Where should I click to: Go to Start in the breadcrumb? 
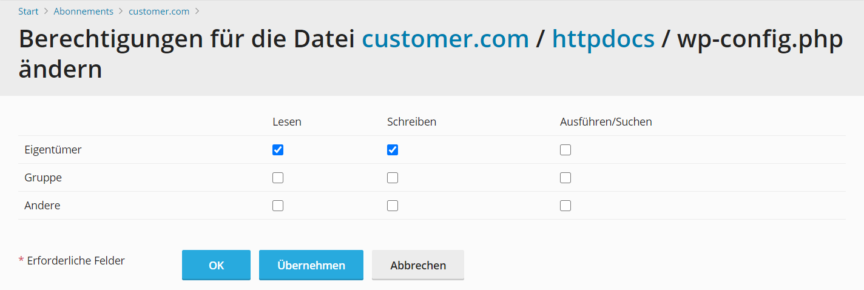(x=29, y=12)
